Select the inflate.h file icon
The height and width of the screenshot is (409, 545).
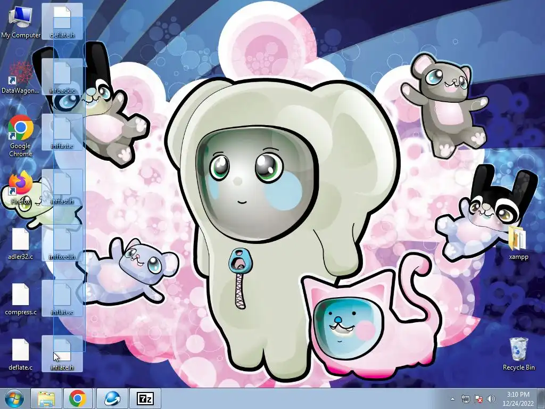(x=62, y=354)
